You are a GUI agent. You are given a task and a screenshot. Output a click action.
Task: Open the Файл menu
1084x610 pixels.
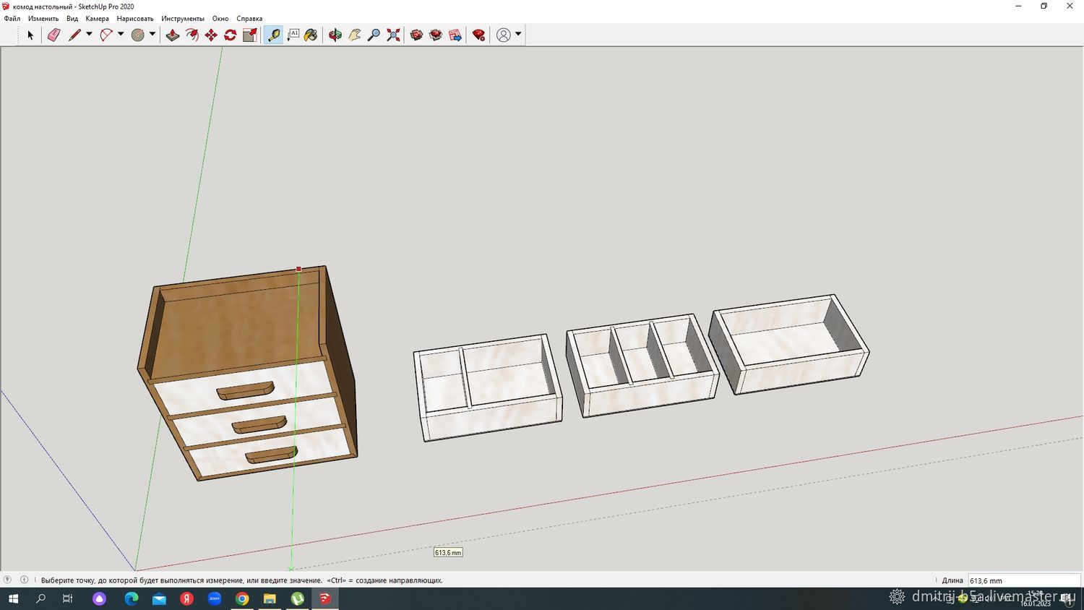click(12, 19)
